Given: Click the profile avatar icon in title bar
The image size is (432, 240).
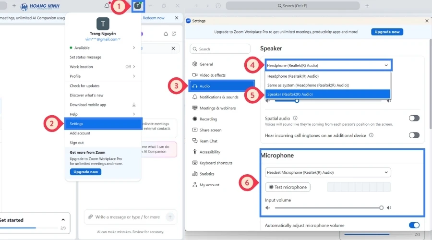Looking at the screenshot, I should pyautogui.click(x=138, y=6).
